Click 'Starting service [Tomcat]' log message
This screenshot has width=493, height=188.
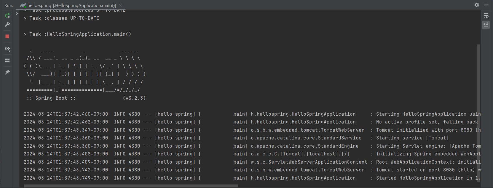coord(412,138)
